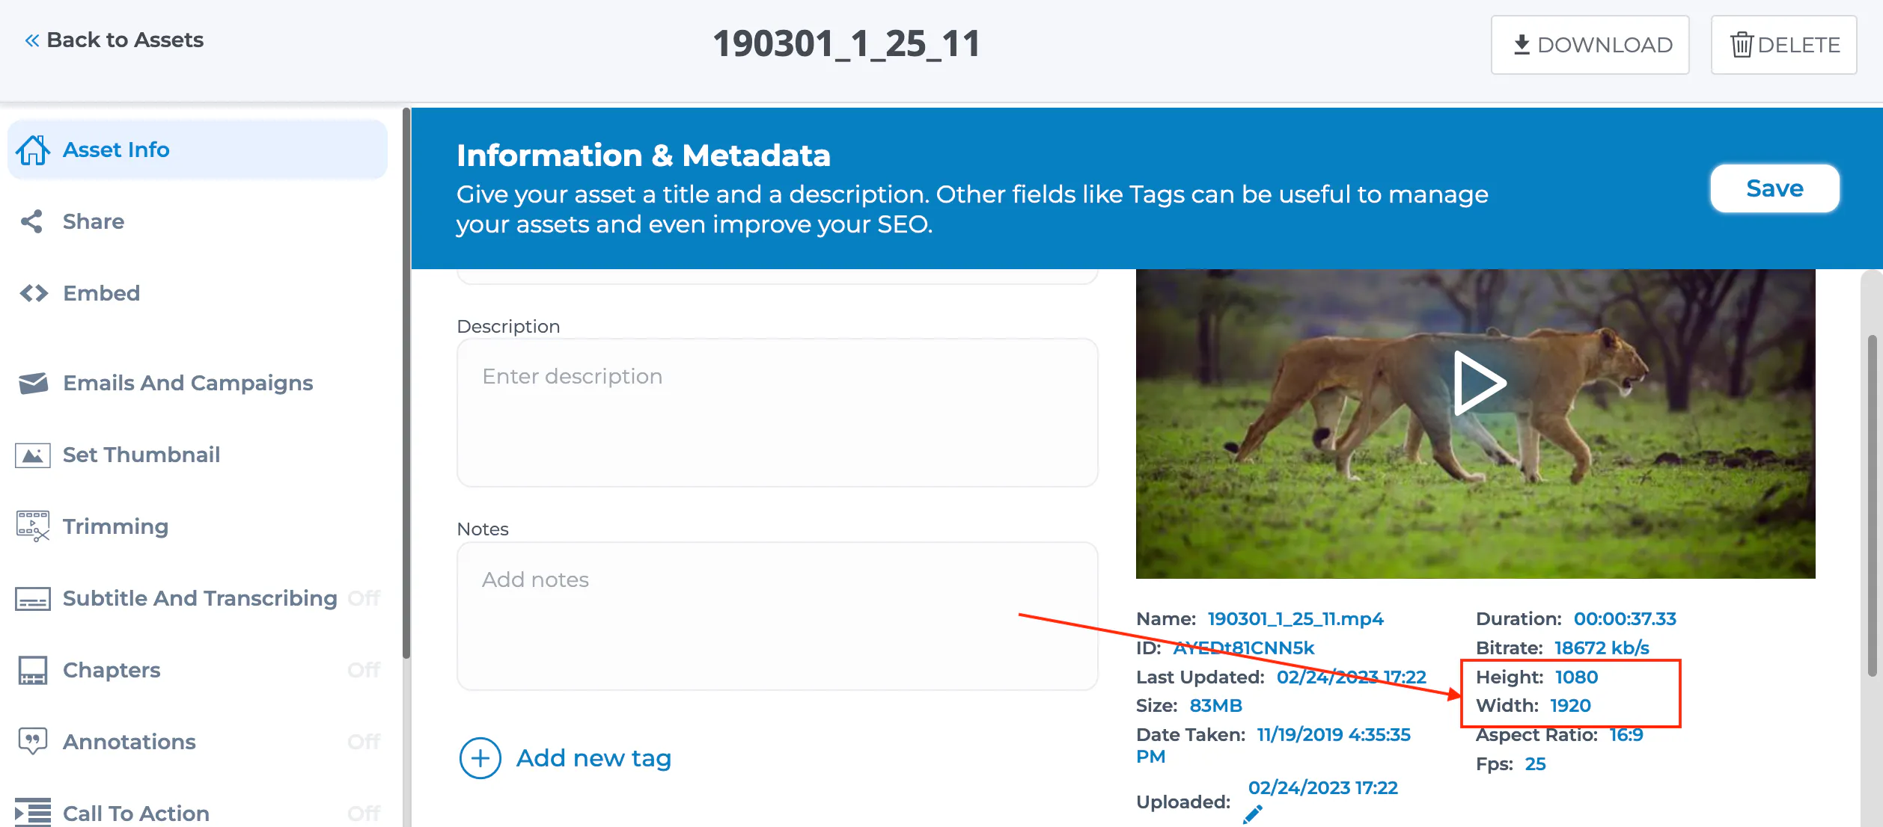Click the Annotations speech bubble icon

(x=33, y=741)
